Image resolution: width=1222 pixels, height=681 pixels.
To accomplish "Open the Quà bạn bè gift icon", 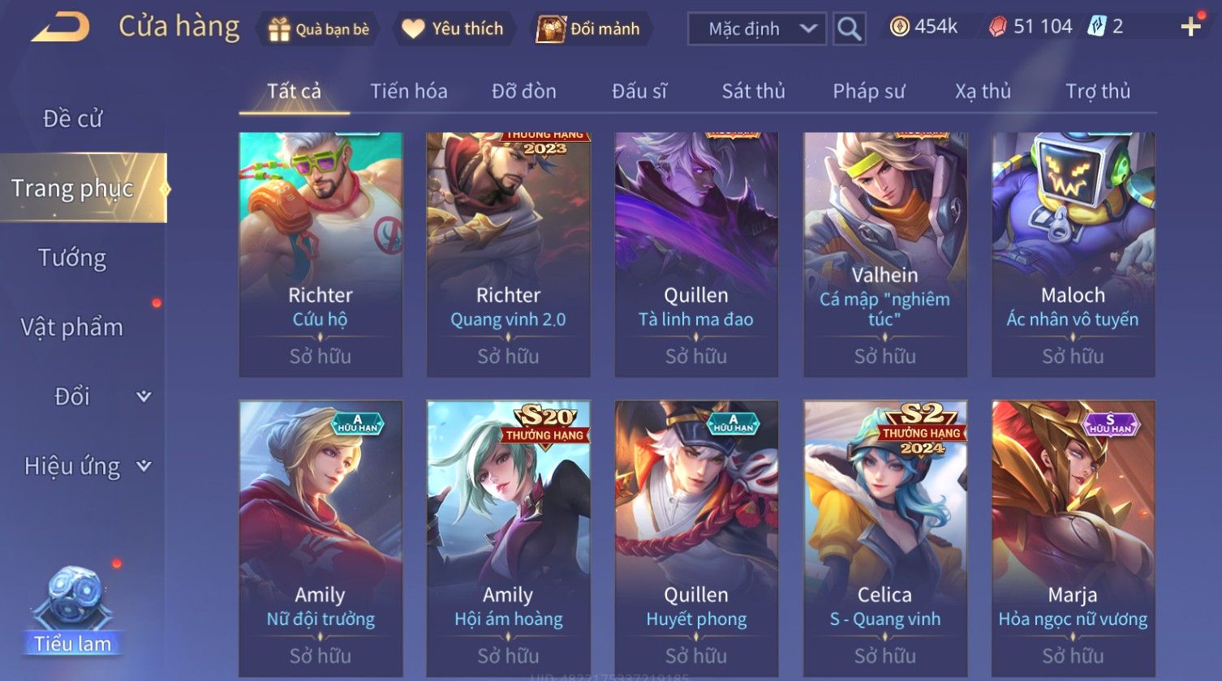I will pos(279,29).
